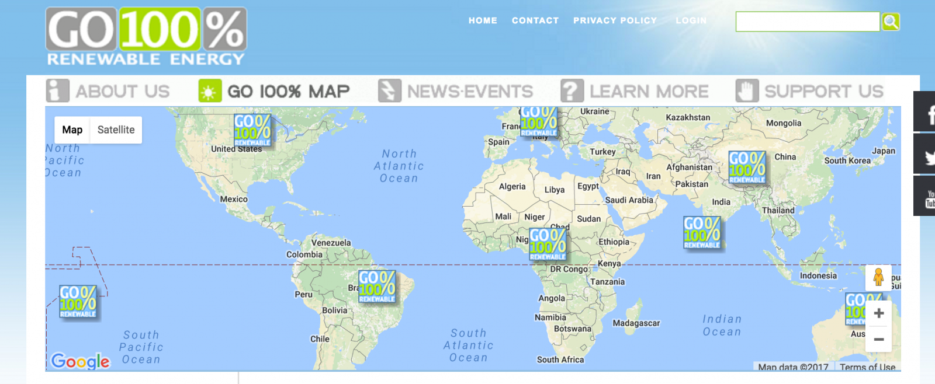935x384 pixels.
Task: Click the GO 100% marker over Italy
Action: 539,121
